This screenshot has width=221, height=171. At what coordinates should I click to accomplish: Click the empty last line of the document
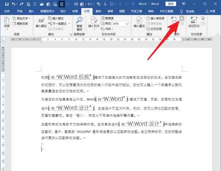point(42,149)
